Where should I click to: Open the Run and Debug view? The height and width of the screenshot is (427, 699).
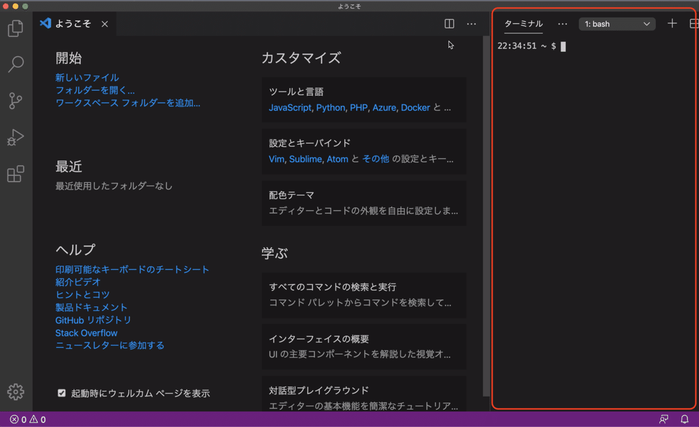click(x=16, y=137)
